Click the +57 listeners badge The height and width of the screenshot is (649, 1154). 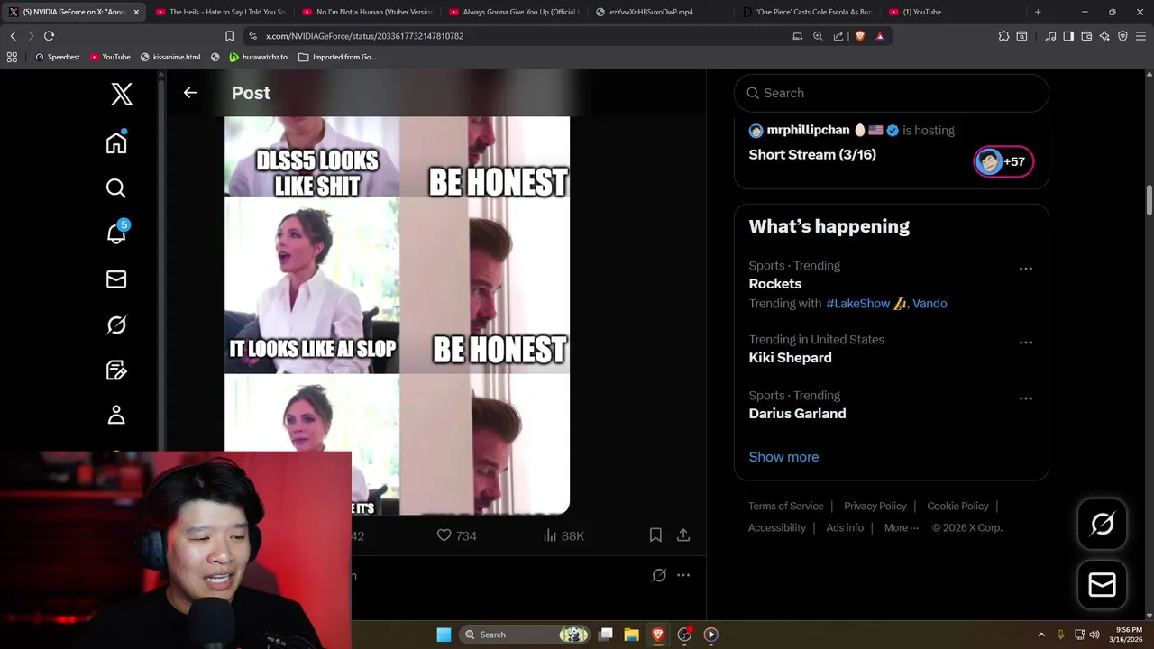click(1003, 161)
